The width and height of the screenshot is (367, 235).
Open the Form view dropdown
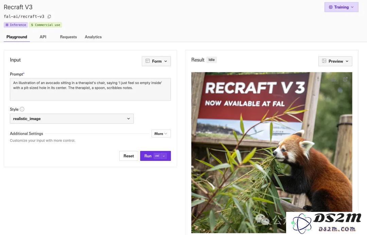pos(156,61)
